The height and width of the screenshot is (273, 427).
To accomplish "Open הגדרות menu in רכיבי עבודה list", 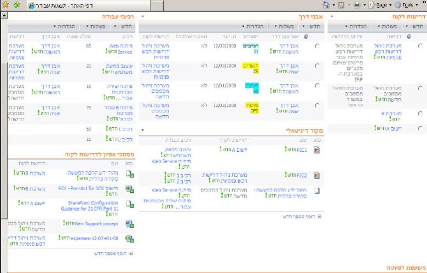I will pyautogui.click(x=64, y=26).
